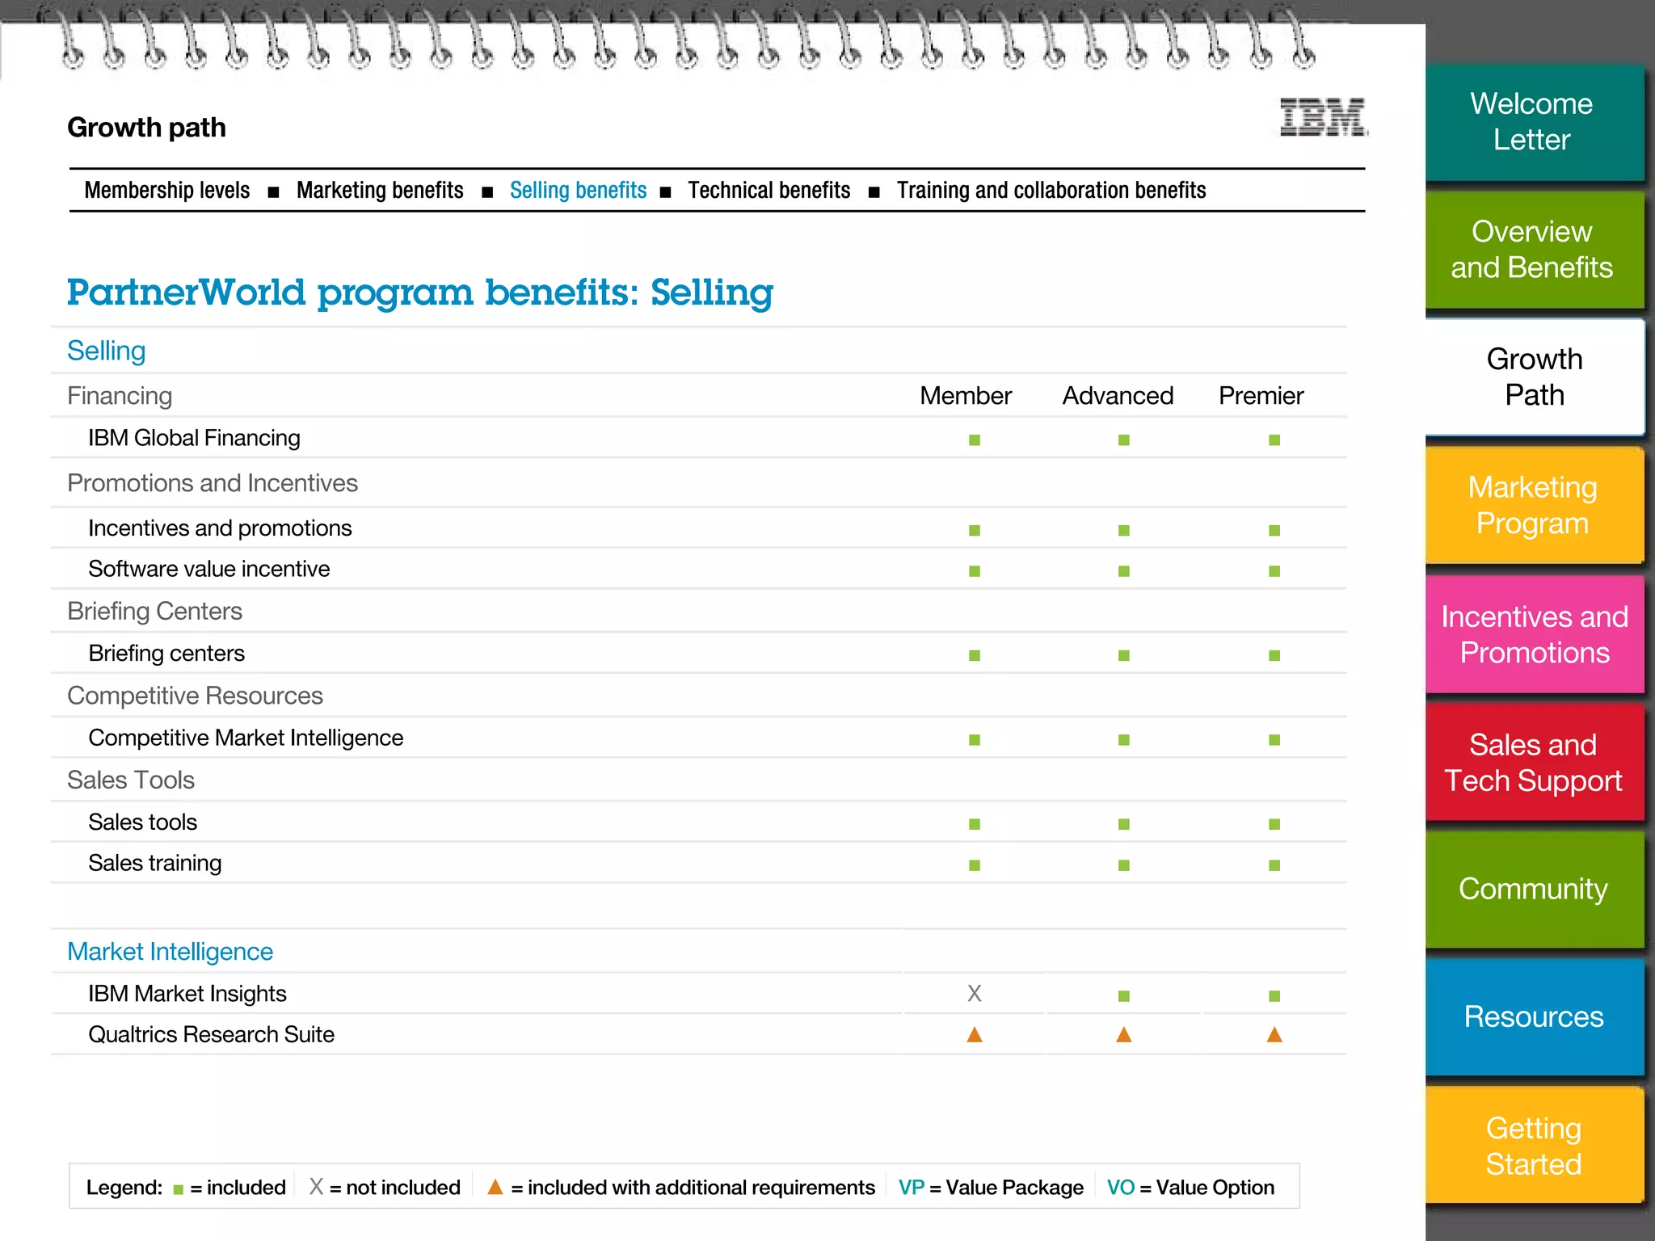Click Member square for Sales tools
Viewport: 1655px width, 1241px height.
coord(975,824)
